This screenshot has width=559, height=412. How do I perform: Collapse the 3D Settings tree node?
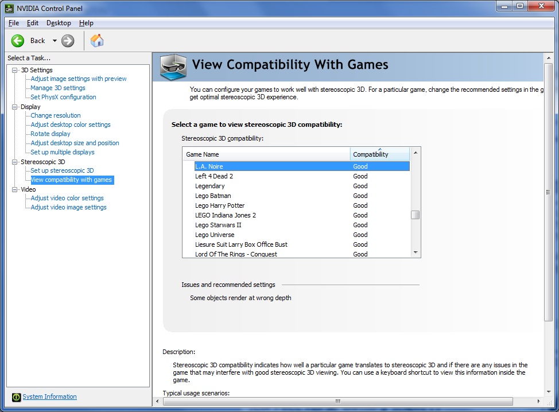(14, 70)
